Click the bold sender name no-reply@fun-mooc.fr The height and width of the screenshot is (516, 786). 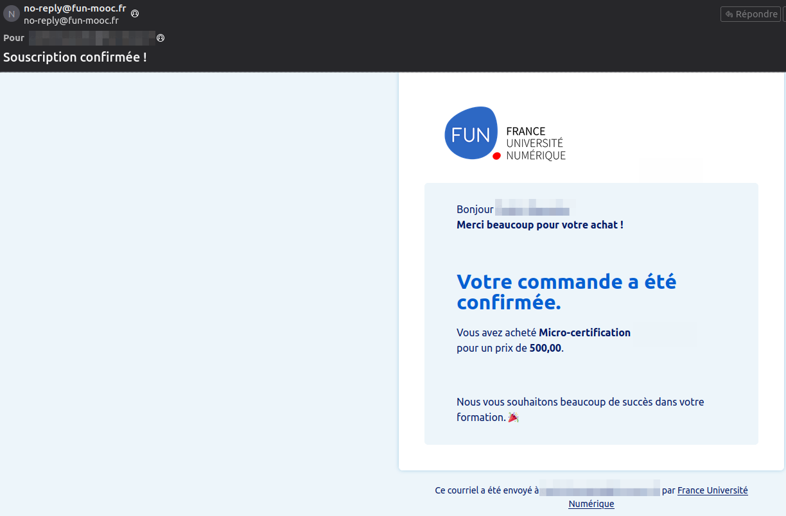pos(74,8)
